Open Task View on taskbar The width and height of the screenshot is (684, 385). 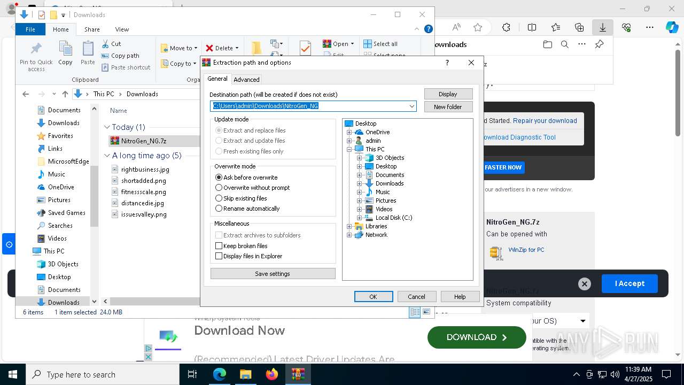click(193, 374)
